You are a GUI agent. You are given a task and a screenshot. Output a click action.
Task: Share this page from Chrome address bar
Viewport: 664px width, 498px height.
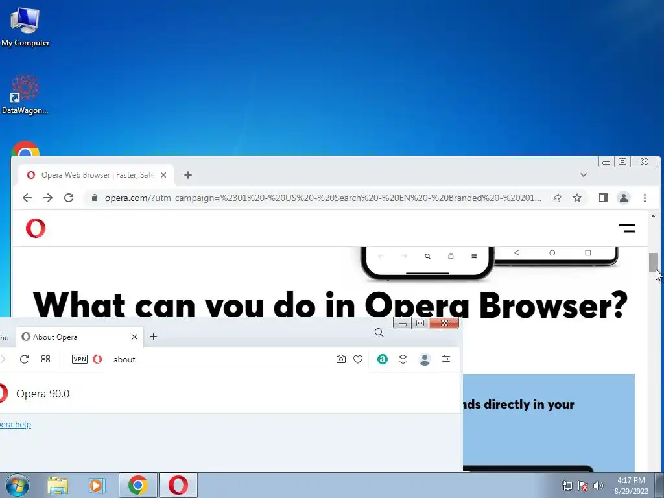pyautogui.click(x=556, y=198)
